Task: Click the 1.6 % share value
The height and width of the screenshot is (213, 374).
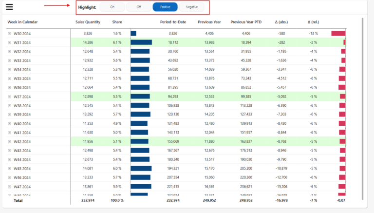Action: tap(117, 34)
